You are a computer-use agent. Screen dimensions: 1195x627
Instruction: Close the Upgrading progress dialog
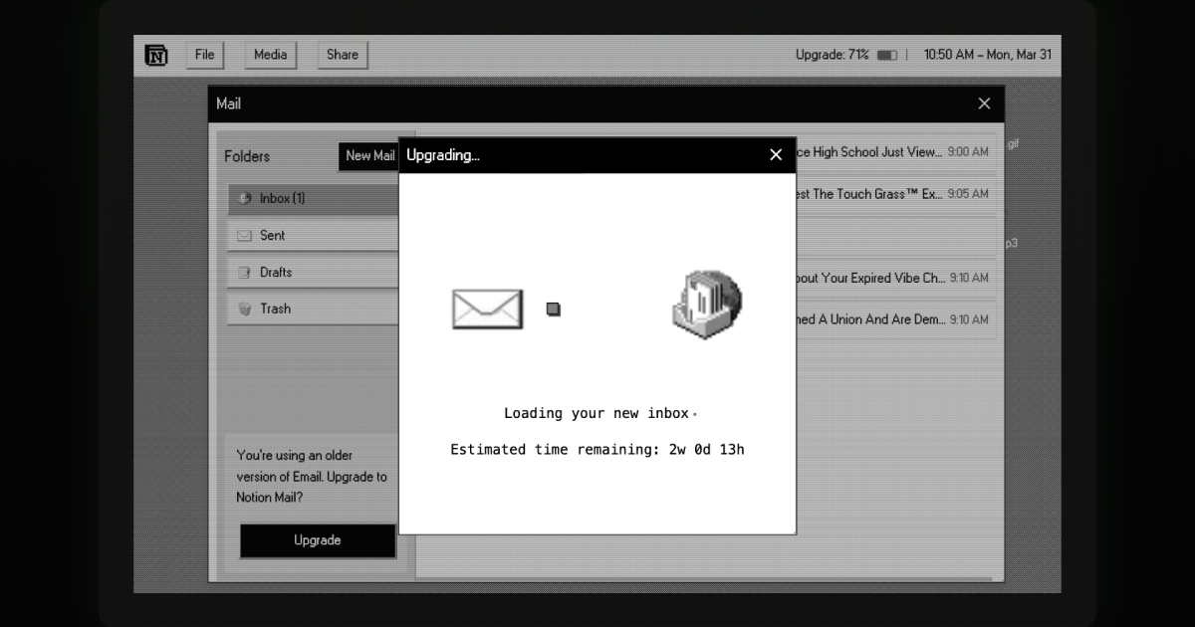(x=776, y=155)
